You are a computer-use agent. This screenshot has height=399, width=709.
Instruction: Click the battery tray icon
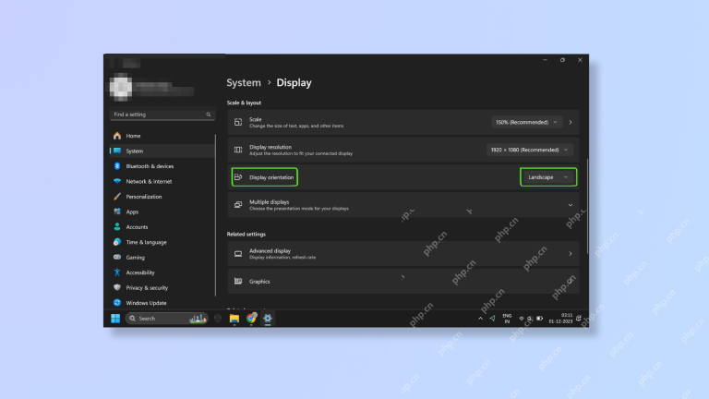[x=539, y=319]
